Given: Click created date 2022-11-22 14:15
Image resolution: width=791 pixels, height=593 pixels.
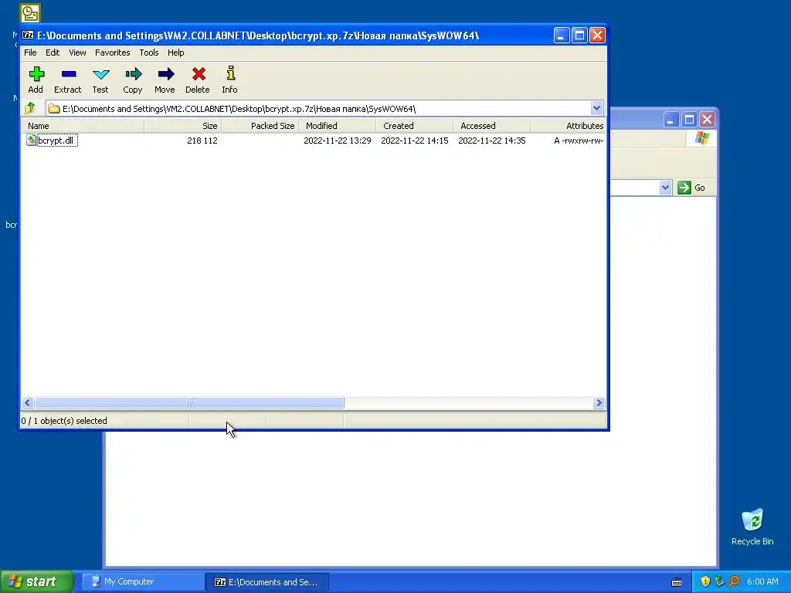Looking at the screenshot, I should [414, 141].
